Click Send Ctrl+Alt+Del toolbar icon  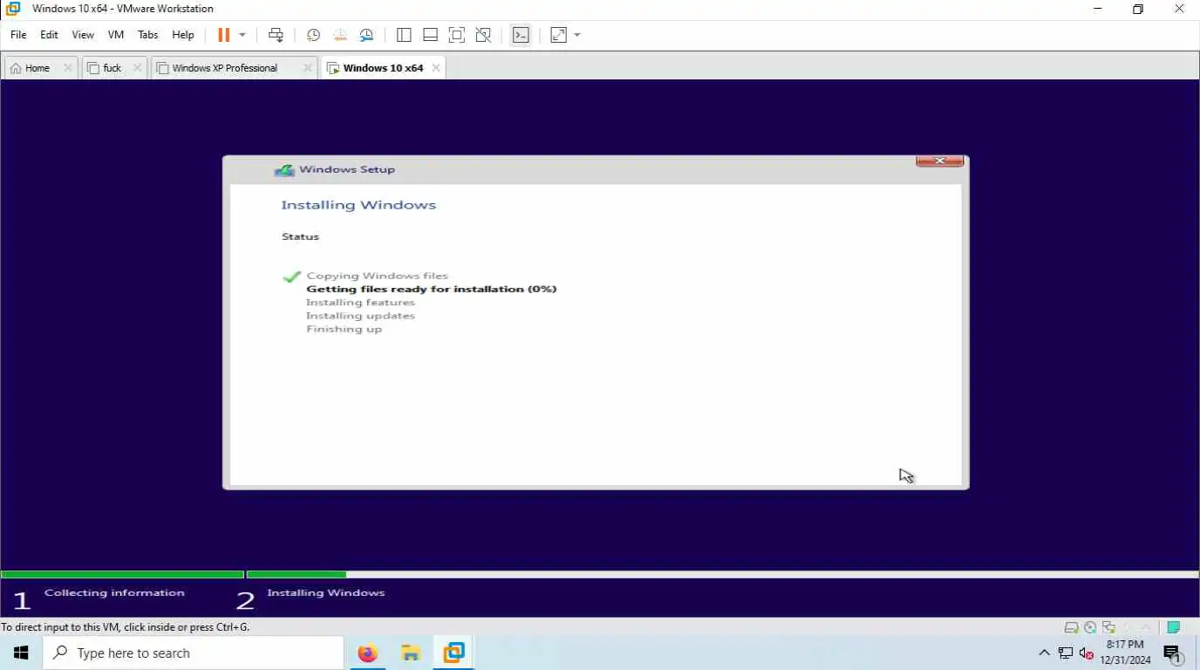pos(276,35)
